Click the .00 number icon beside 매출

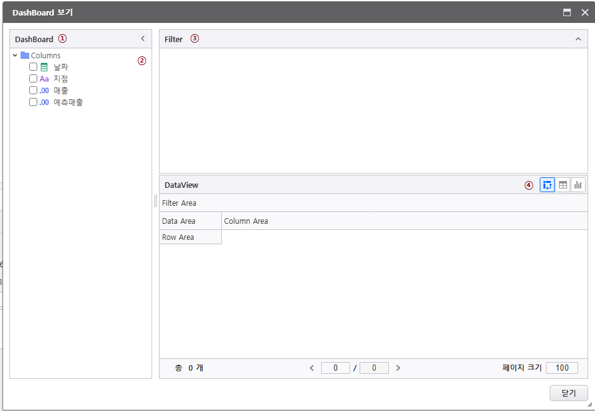click(44, 91)
